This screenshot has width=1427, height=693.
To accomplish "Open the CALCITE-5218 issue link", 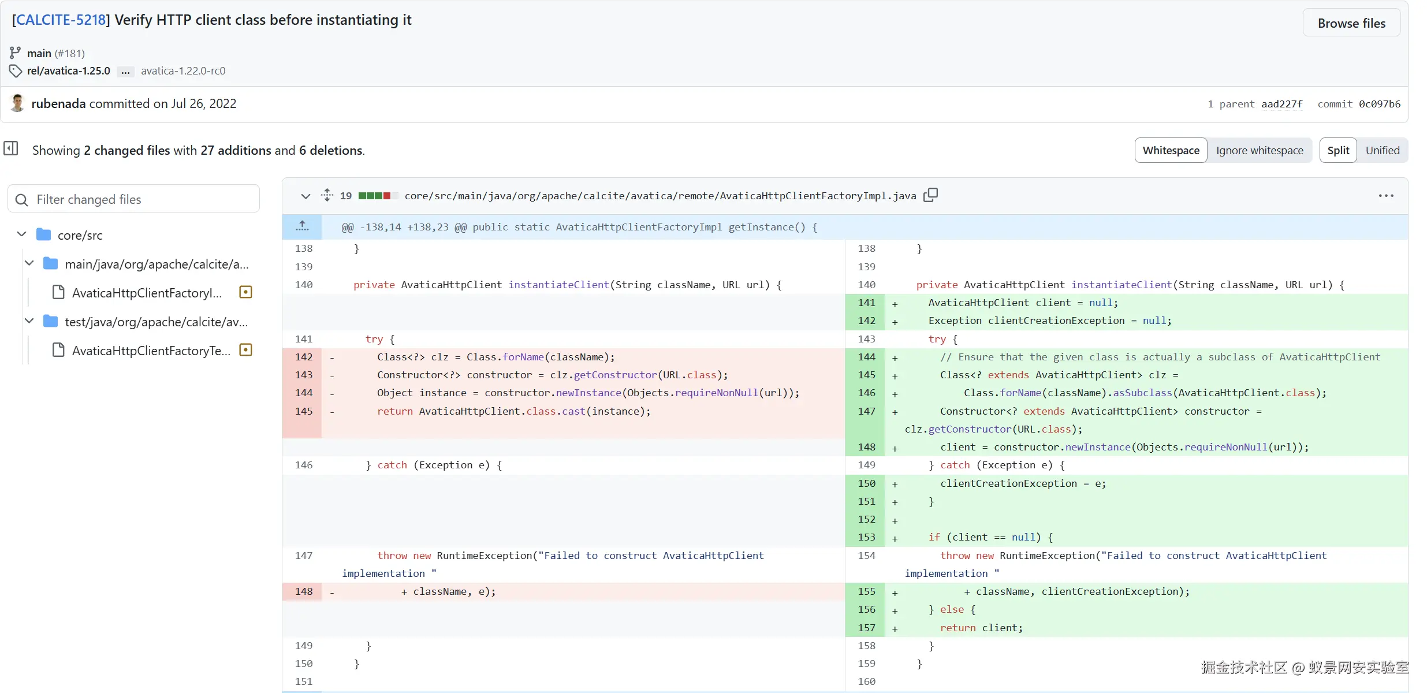I will 61,20.
